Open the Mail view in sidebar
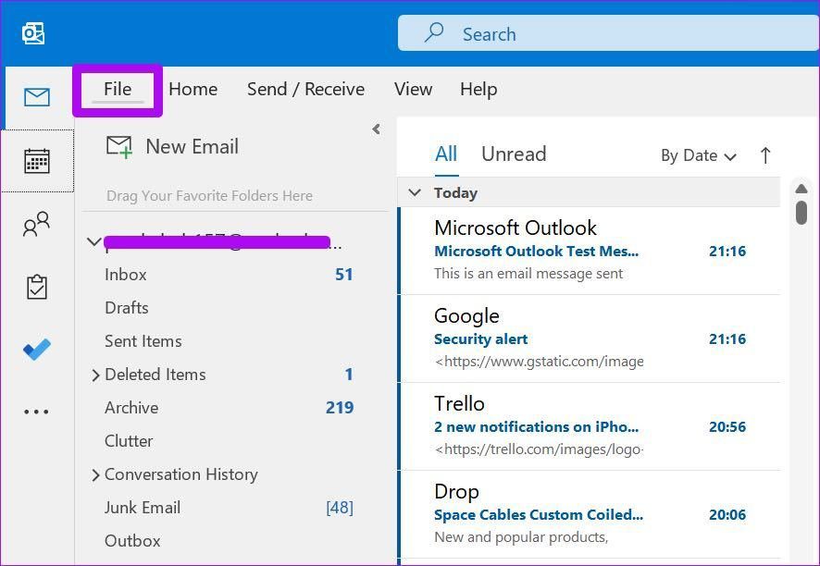 37,97
